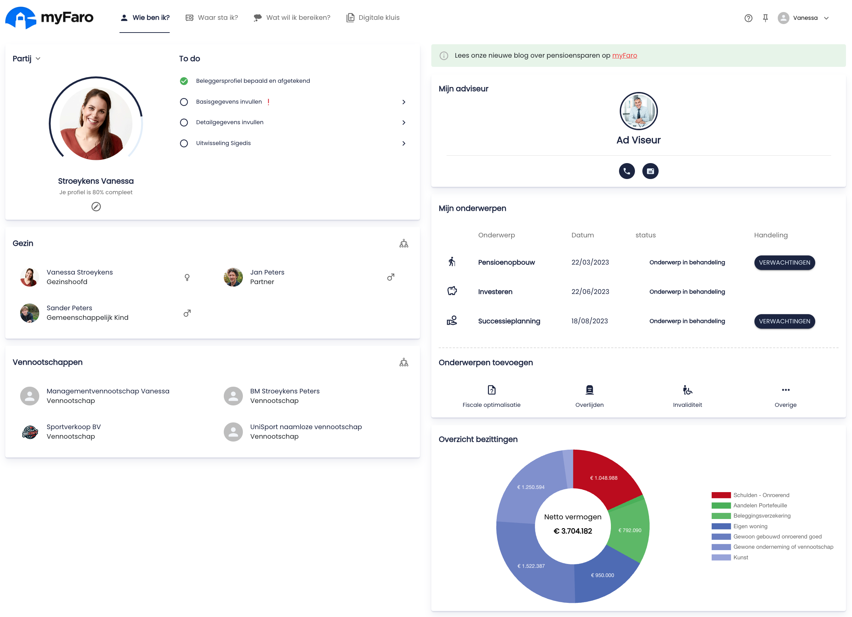Click the pin icon in header
The width and height of the screenshot is (852, 617).
click(765, 18)
